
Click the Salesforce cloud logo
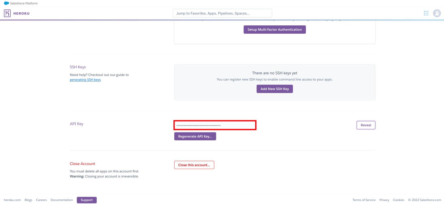[x=6, y=3]
